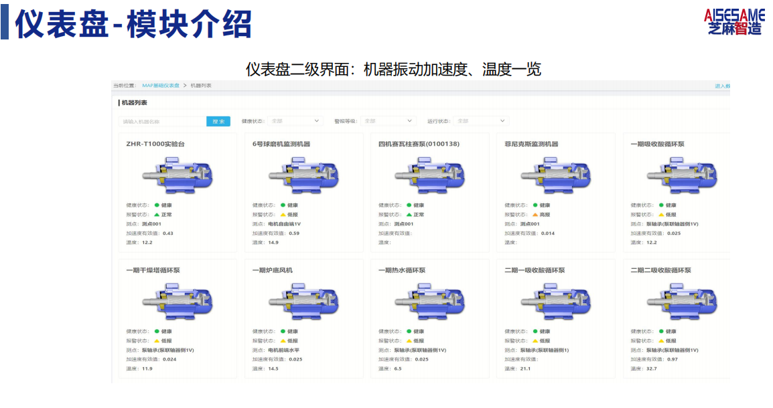Select the 二期二吸收酸循环泵 motor image
The height and width of the screenshot is (408, 773).
(x=683, y=301)
